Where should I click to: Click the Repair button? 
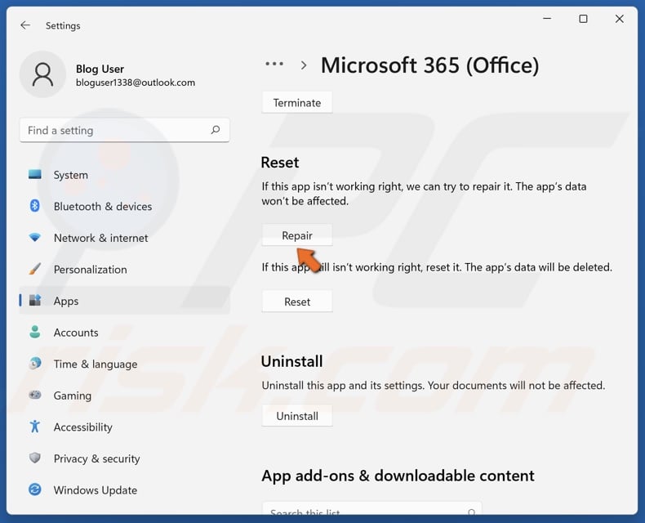point(297,235)
